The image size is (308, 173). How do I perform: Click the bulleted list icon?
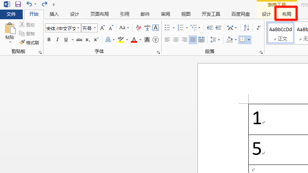(167, 28)
